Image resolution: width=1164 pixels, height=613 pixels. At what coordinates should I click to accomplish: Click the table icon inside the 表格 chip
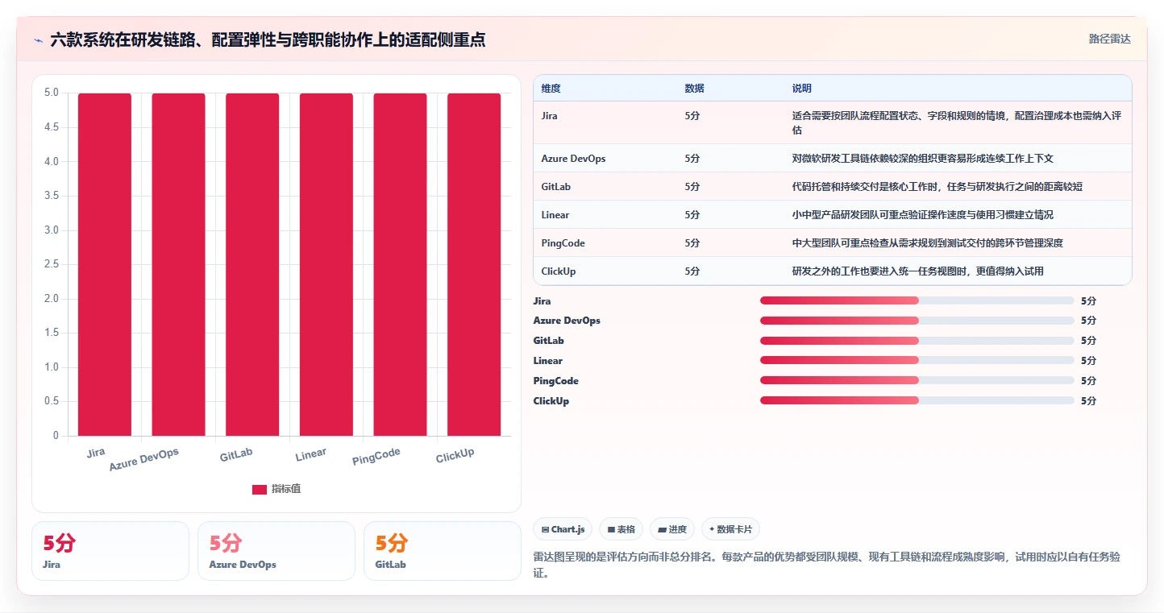[611, 529]
